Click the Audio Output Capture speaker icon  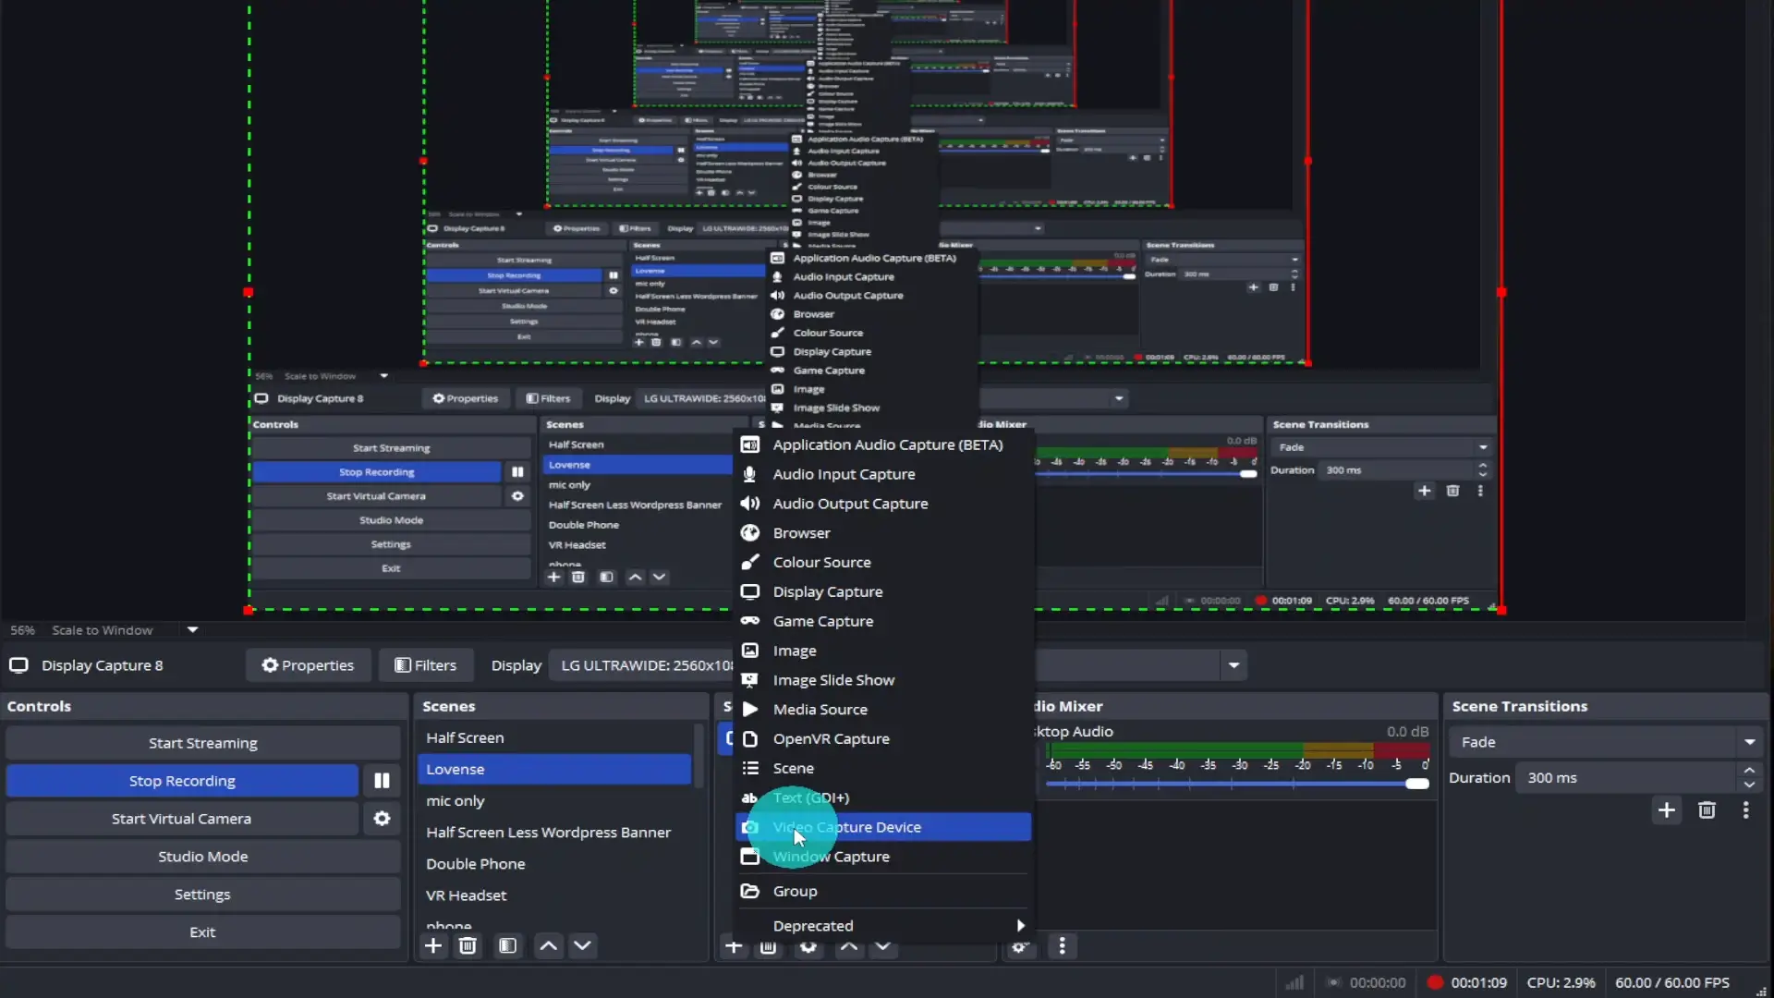[750, 504]
